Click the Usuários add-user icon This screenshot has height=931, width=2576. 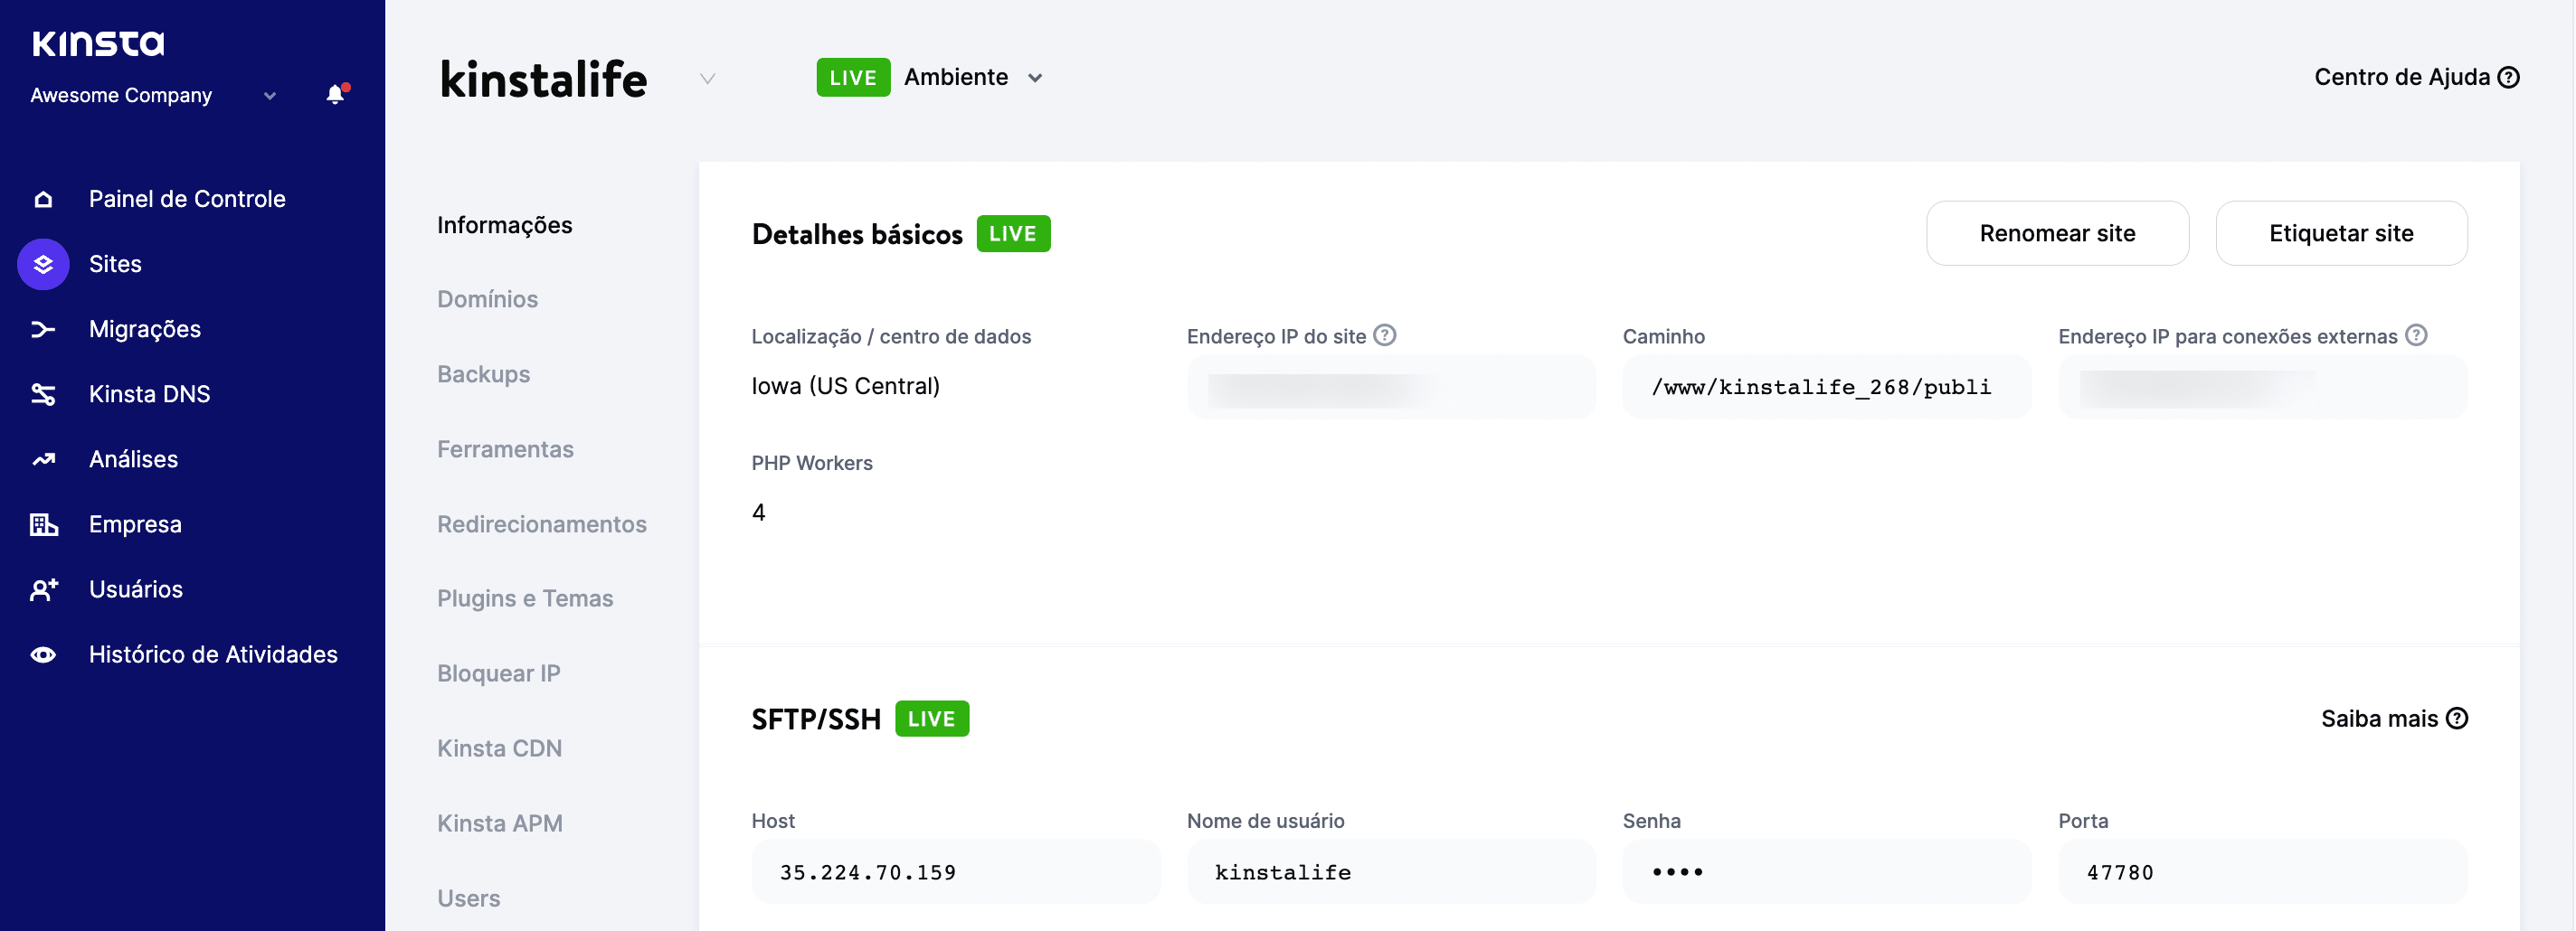[x=44, y=589]
